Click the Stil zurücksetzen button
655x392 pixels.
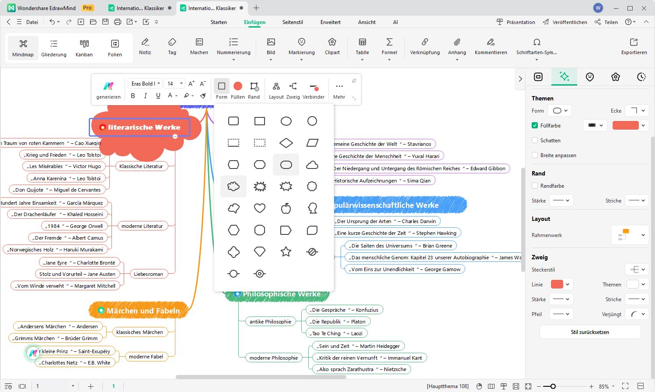tap(590, 332)
